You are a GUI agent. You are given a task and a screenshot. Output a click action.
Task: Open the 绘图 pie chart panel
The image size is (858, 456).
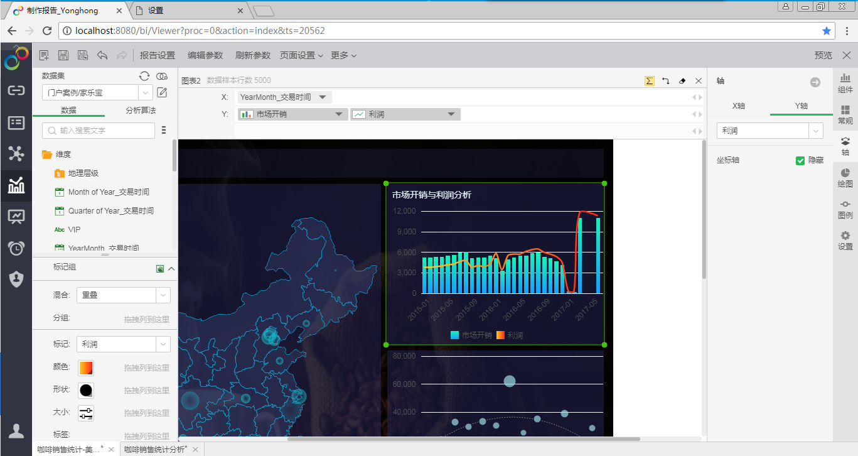[x=845, y=177]
